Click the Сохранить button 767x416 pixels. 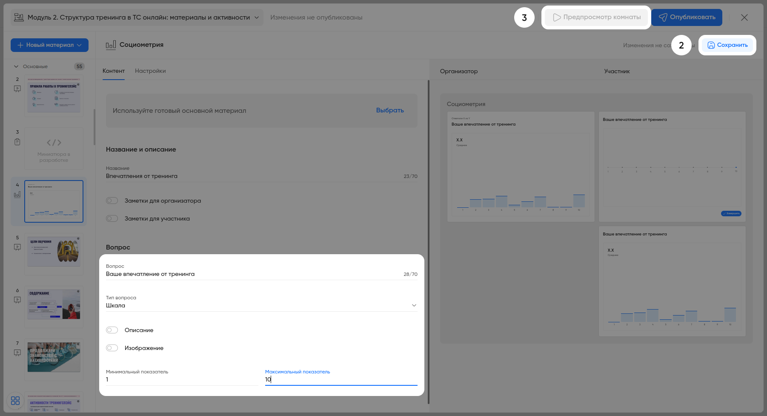point(727,45)
